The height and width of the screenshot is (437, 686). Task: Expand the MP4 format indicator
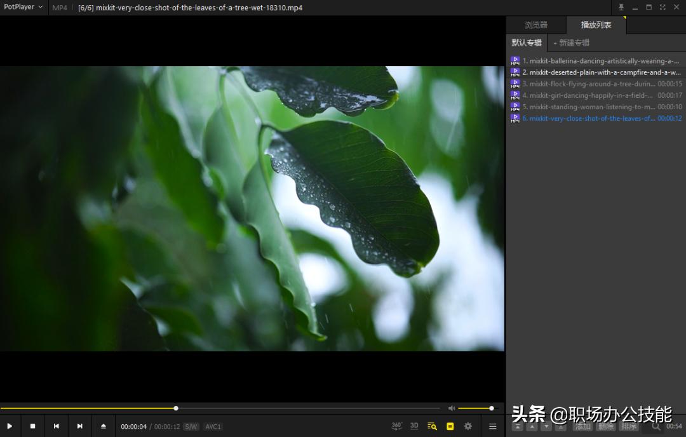coord(59,8)
